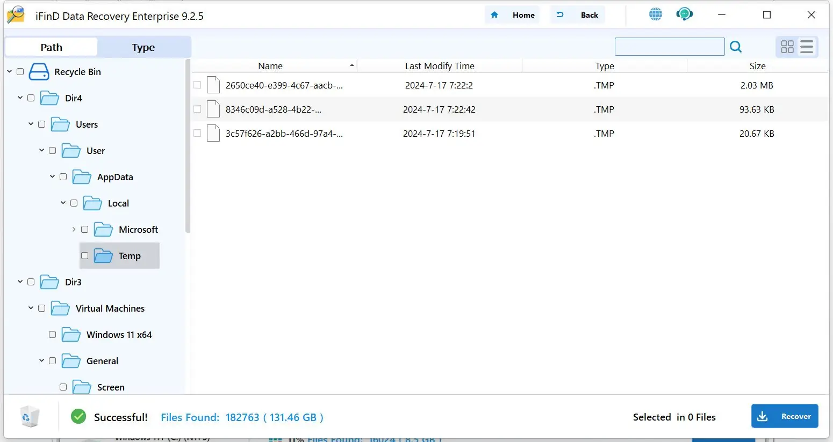Open the support chat icon
Screen dimensions: 833x442
click(684, 14)
